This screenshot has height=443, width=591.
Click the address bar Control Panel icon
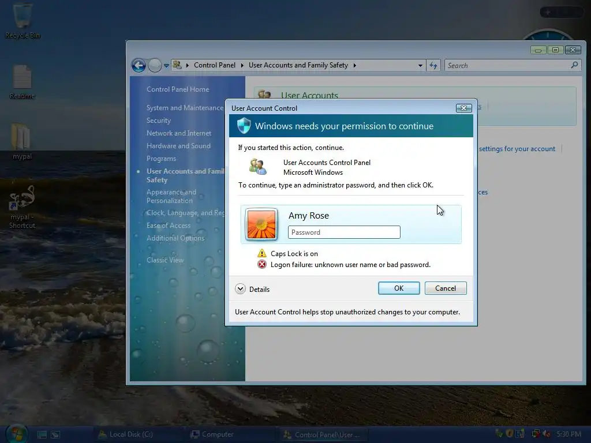pyautogui.click(x=177, y=65)
